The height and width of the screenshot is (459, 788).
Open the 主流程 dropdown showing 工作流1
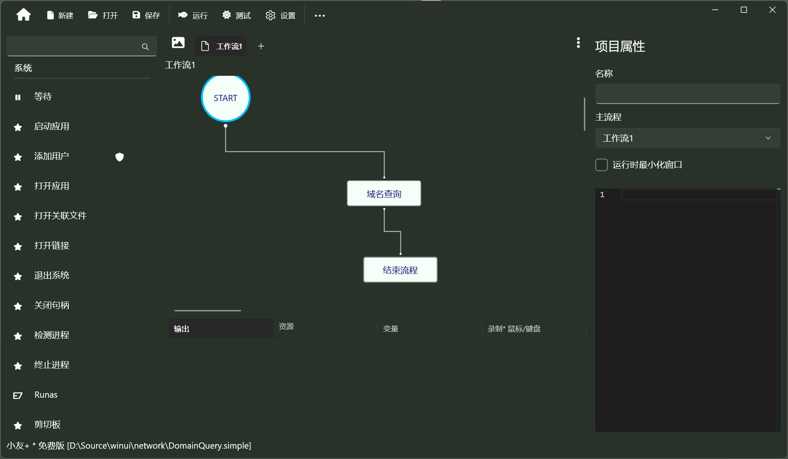687,138
